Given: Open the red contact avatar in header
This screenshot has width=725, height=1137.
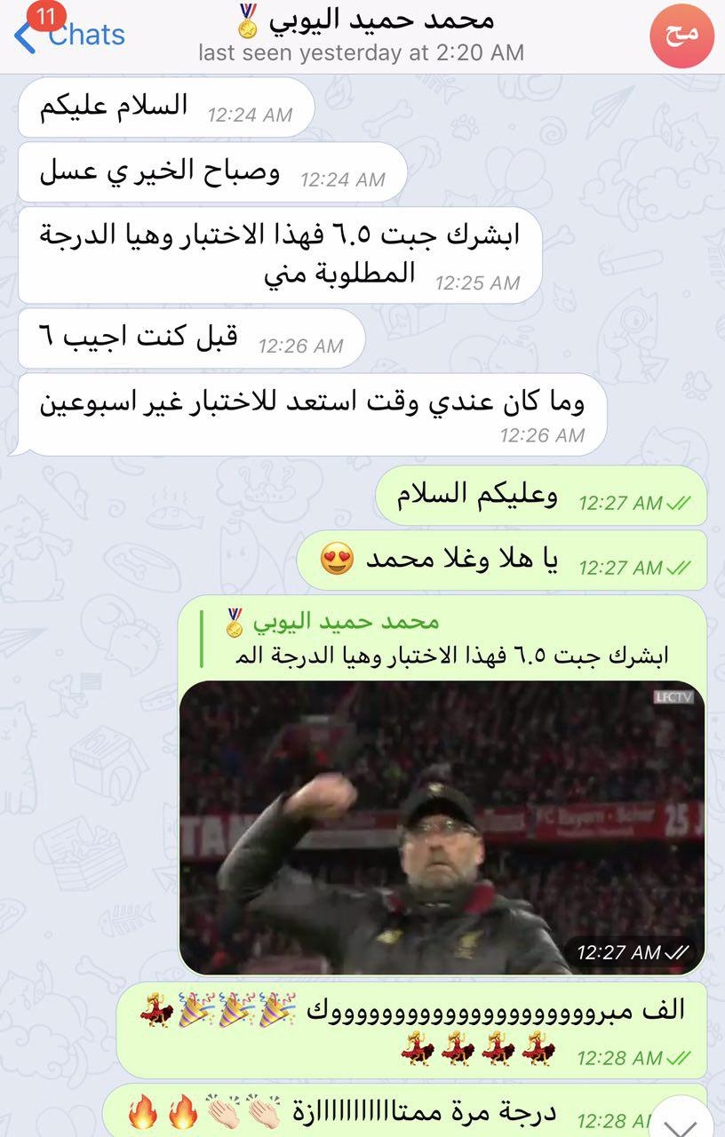Looking at the screenshot, I should (x=681, y=36).
